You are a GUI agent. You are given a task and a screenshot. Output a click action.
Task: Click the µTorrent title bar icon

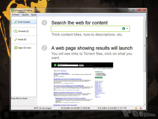point(12,10)
